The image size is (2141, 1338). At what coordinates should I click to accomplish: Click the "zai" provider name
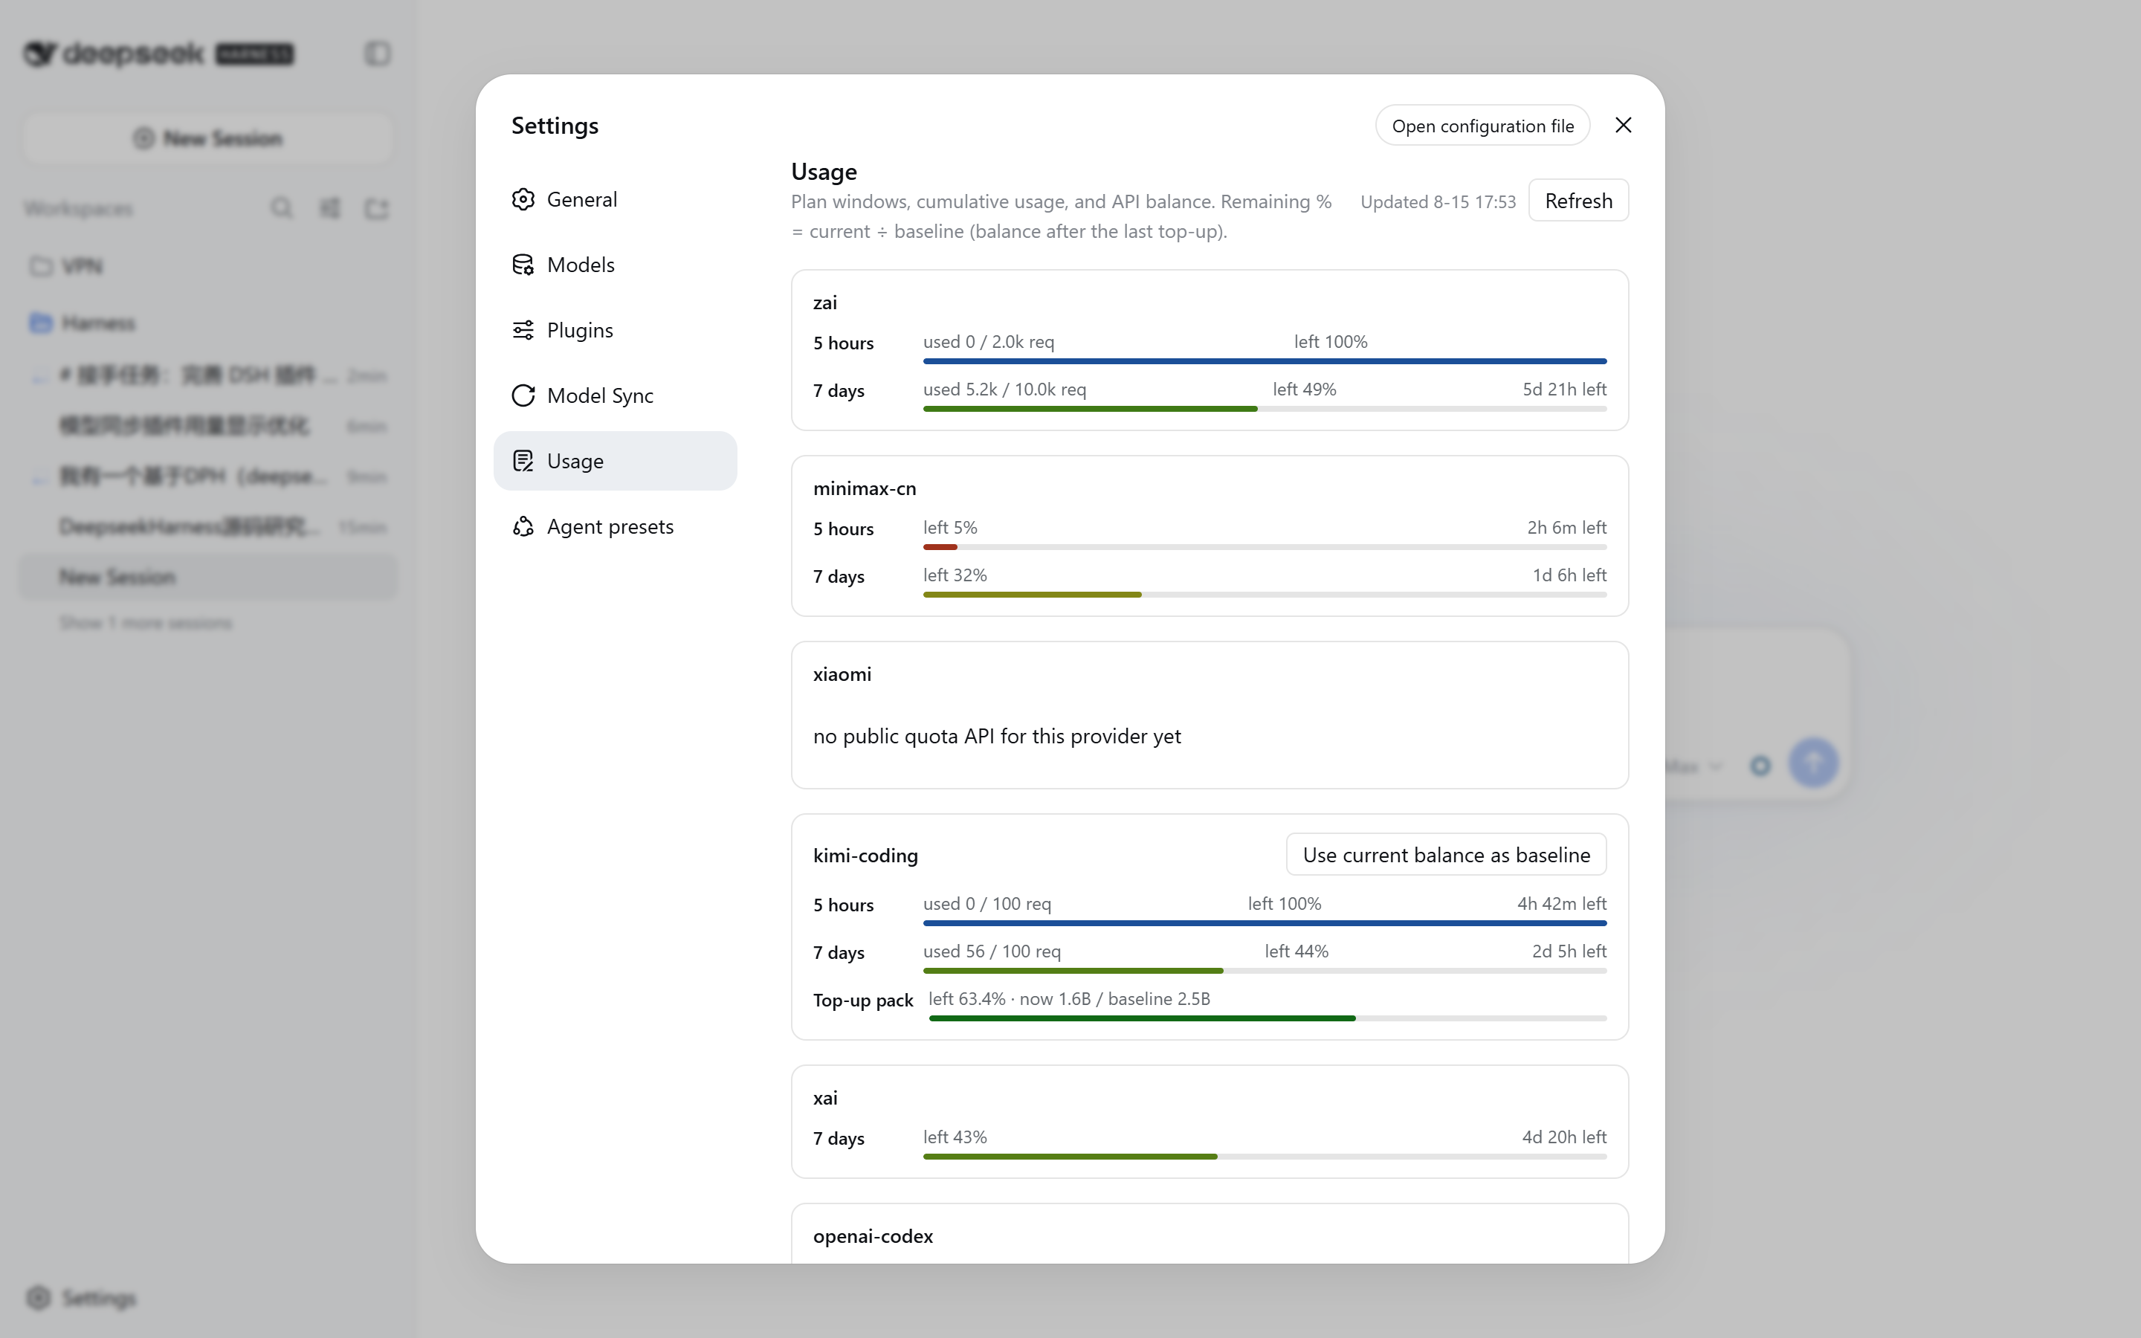coord(824,303)
